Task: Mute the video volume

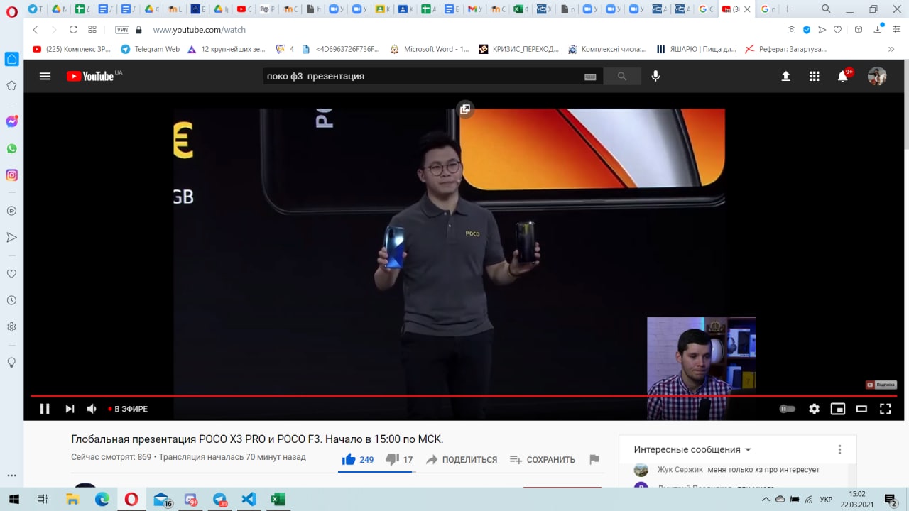Action: pyautogui.click(x=92, y=409)
